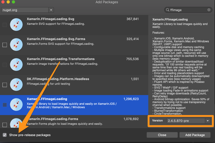The image size is (215, 143).
Task: Click the 1,078,692 download count
Action: pyautogui.click(x=131, y=119)
